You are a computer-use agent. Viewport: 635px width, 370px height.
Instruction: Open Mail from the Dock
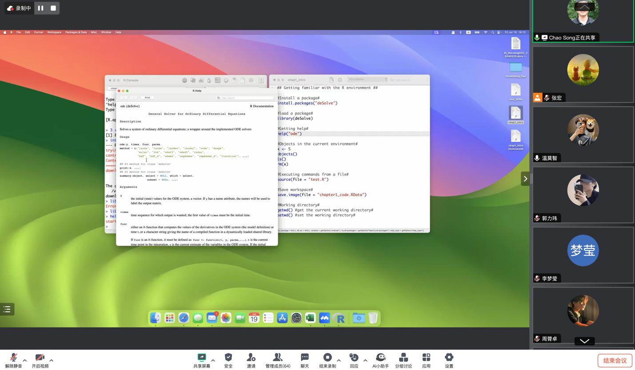(x=212, y=318)
